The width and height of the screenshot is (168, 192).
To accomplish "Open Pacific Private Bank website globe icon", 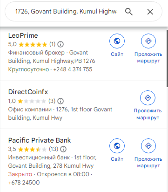I will [117, 146].
